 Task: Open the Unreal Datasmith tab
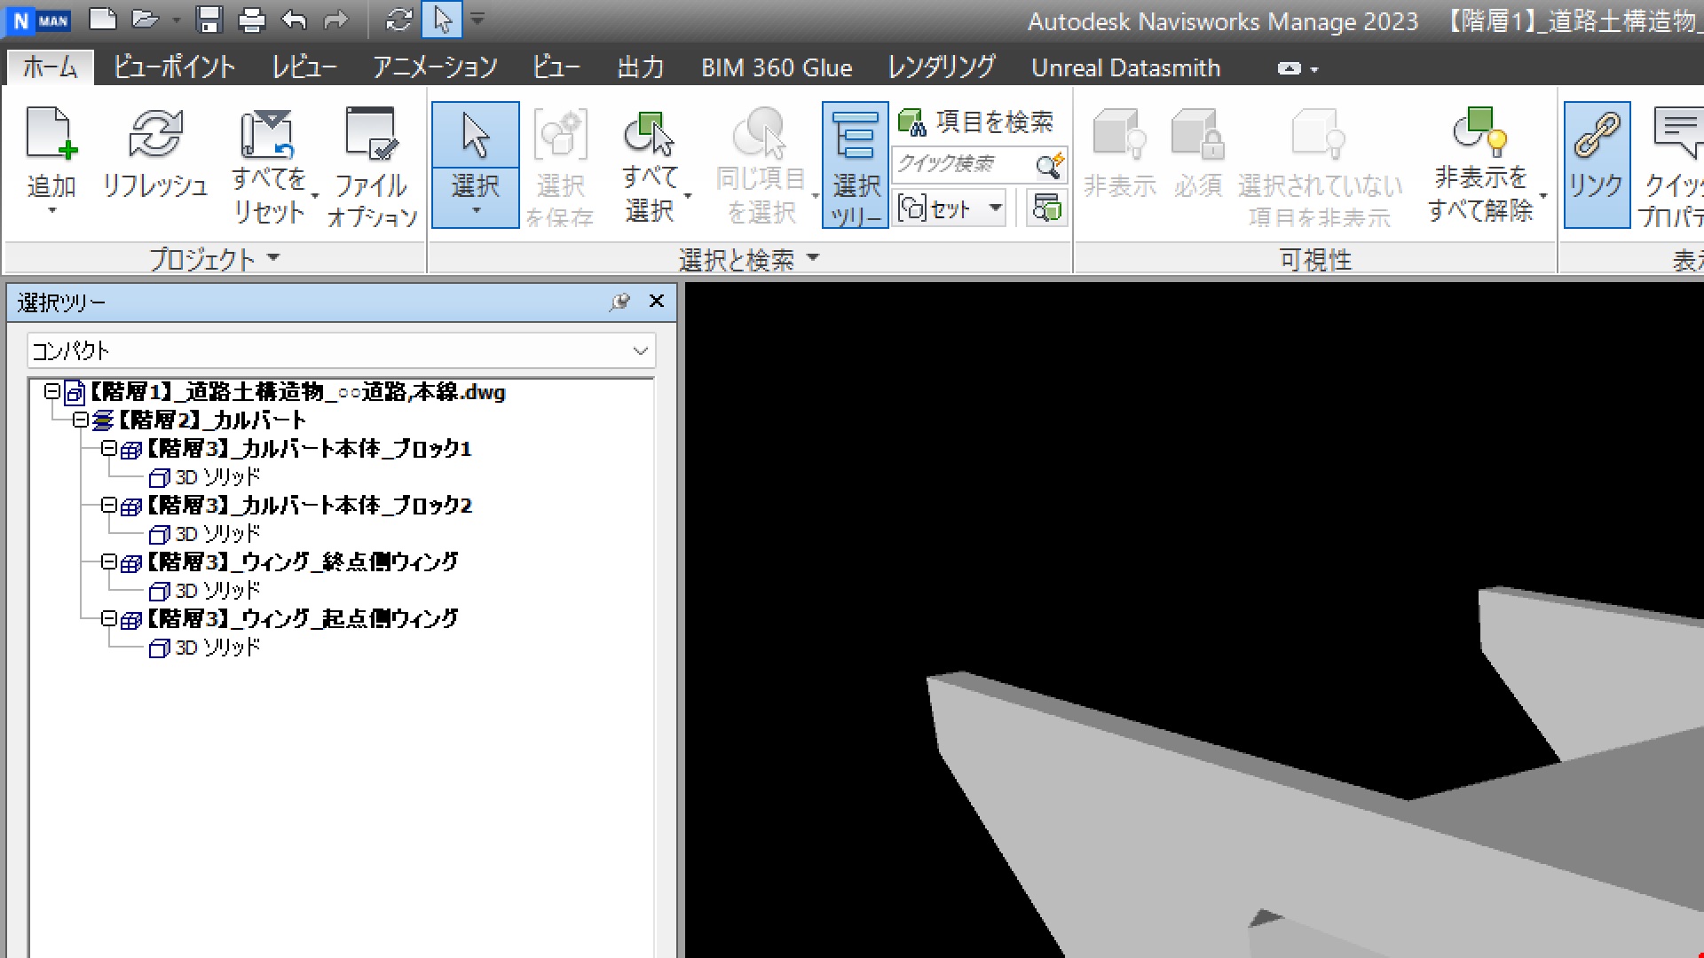[x=1125, y=67]
